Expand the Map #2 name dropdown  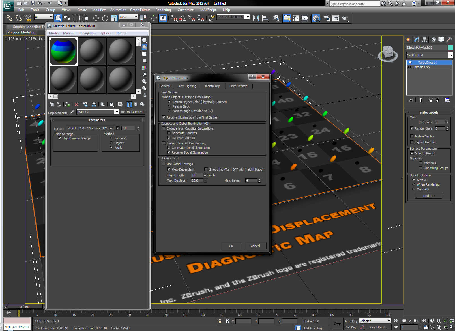116,112
